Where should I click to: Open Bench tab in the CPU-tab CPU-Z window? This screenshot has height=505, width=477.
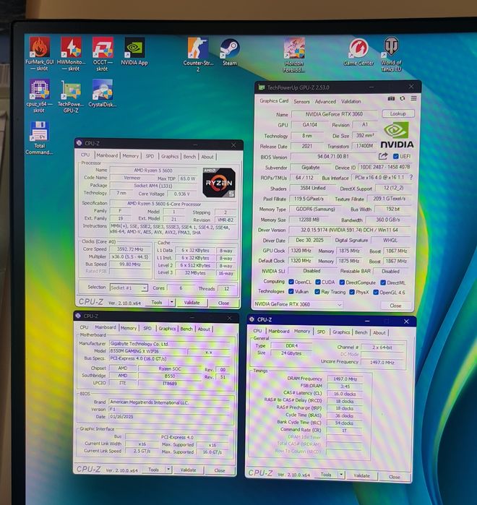(189, 157)
